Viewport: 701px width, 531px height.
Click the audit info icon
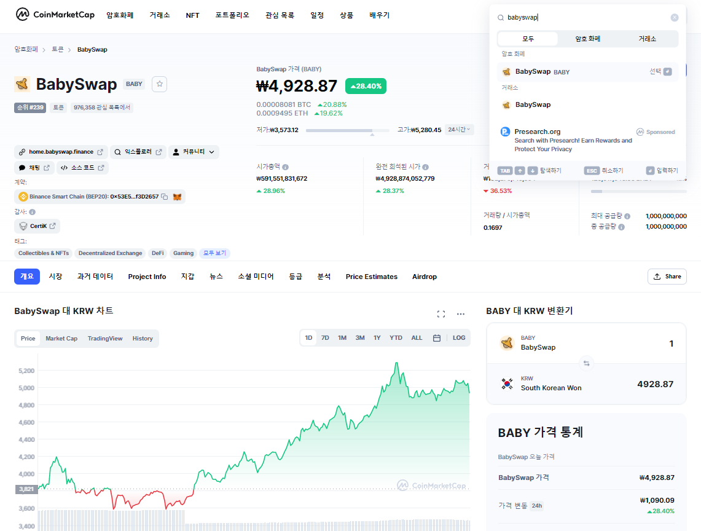tap(32, 211)
